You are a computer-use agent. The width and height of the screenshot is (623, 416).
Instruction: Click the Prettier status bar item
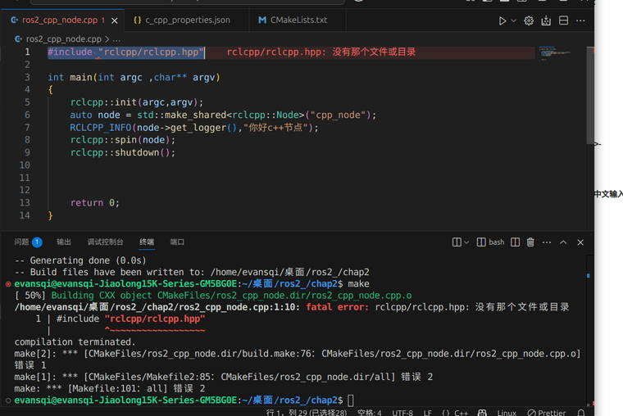coord(547,413)
